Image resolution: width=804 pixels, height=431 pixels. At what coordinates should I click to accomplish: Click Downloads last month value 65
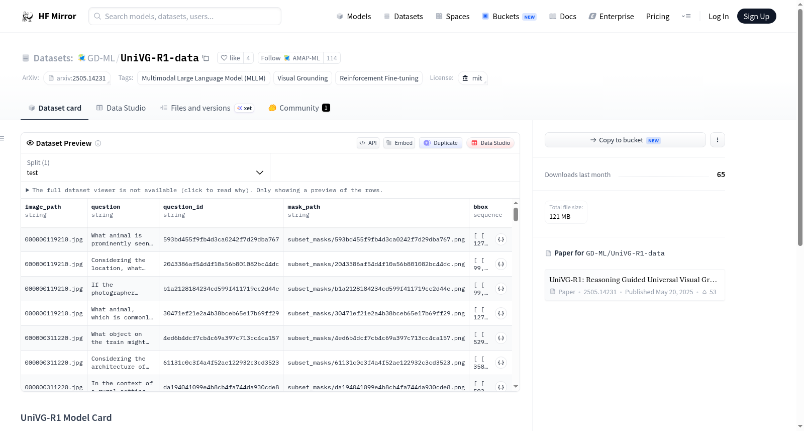[721, 175]
